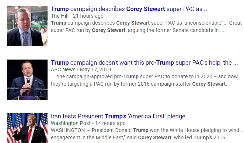Open The Hill article thumbnail image
Image resolution: width=244 pixels, height=143 pixels.
[27, 26]
